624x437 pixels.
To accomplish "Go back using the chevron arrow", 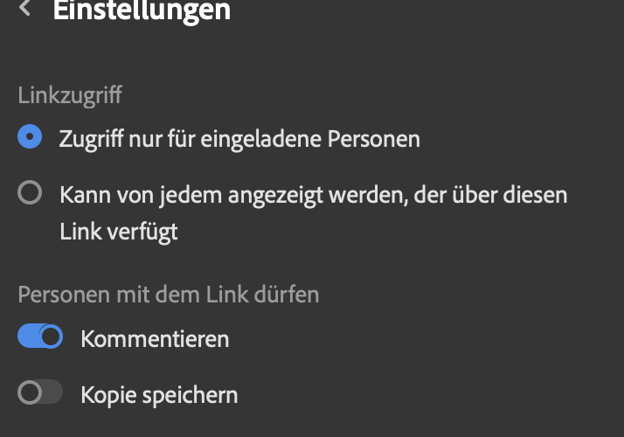I will point(24,8).
